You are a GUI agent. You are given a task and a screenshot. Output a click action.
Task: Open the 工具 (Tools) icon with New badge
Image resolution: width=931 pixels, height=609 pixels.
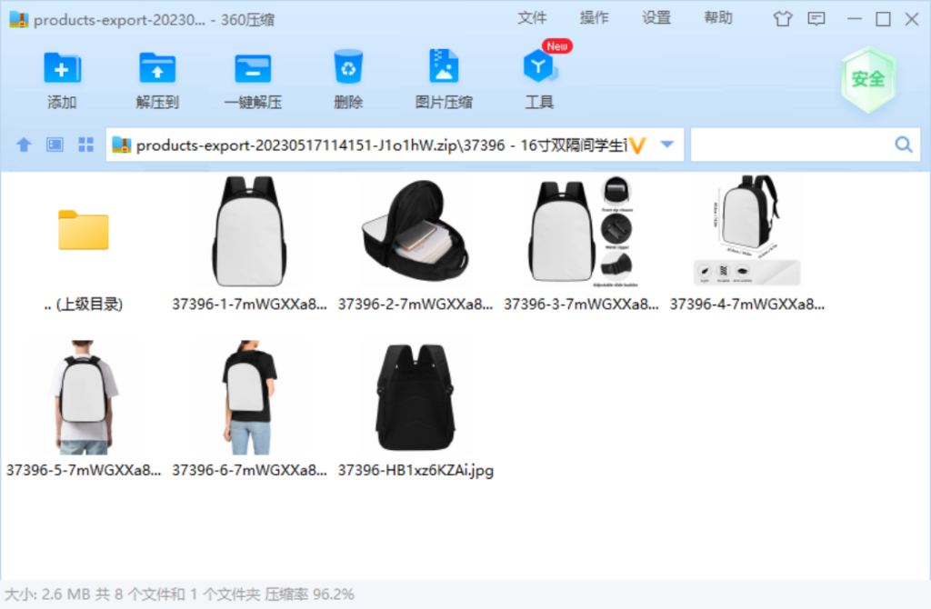click(x=540, y=66)
